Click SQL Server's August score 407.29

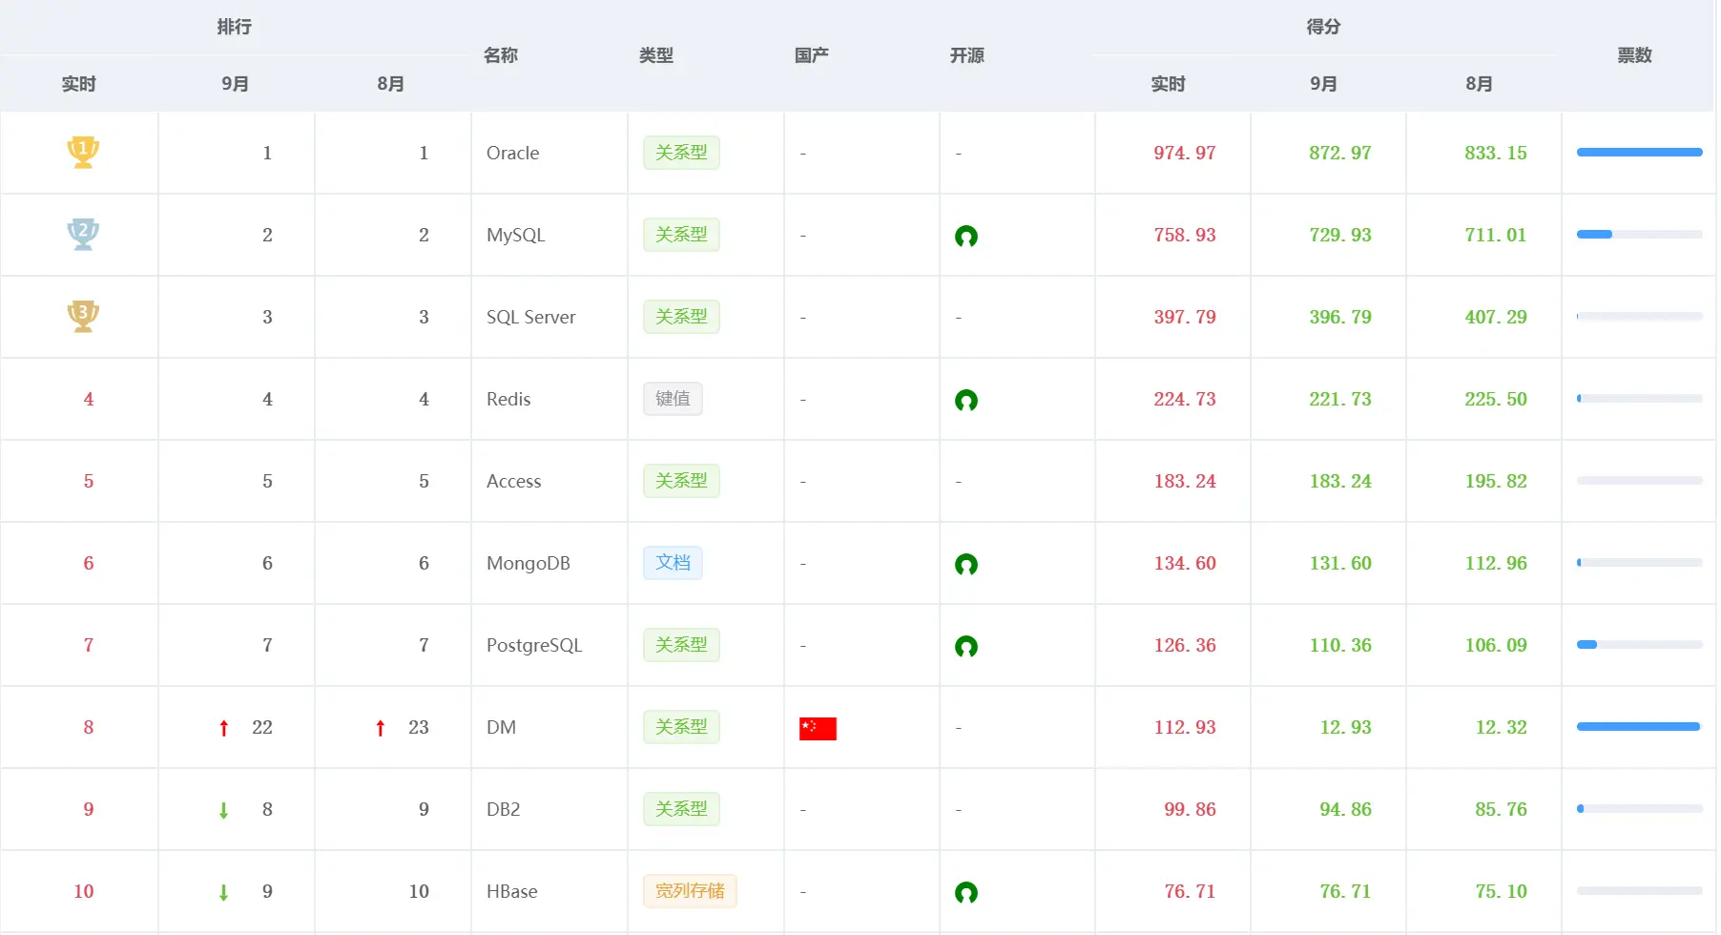tap(1496, 317)
